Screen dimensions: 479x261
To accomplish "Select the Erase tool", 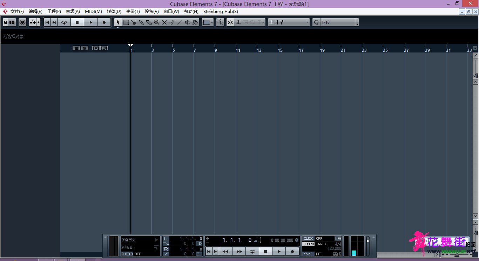I will click(149, 22).
